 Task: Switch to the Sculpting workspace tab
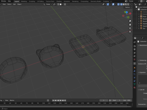(32, 1)
